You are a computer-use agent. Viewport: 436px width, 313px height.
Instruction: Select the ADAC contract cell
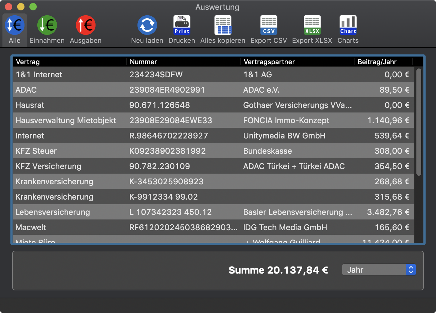tap(26, 90)
